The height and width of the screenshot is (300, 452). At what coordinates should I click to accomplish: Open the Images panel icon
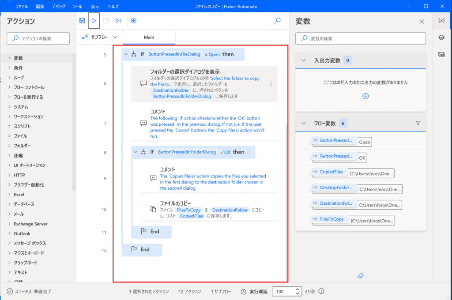(441, 54)
